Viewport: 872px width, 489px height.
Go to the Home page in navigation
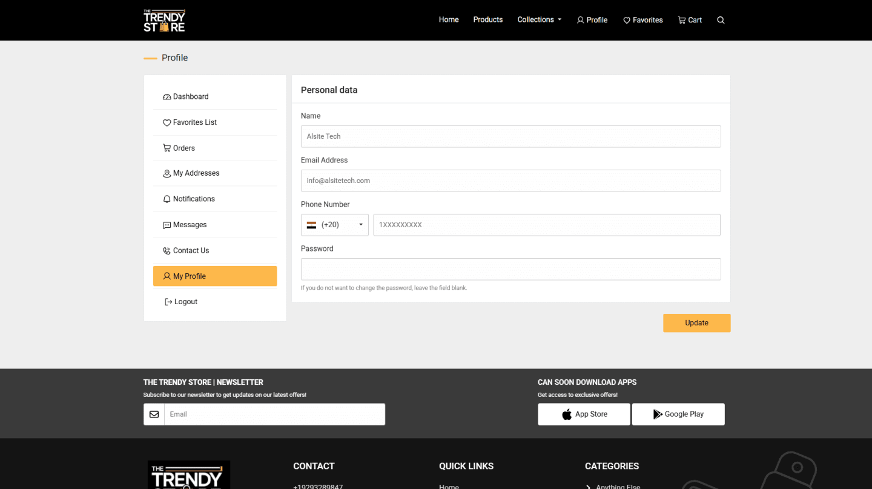click(x=449, y=20)
